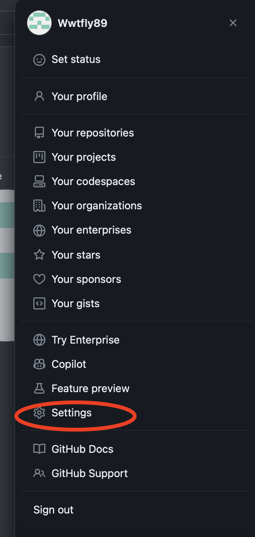Click the heart icon for Your sponsors
Viewport: 255px width, 537px height.
pyautogui.click(x=39, y=279)
